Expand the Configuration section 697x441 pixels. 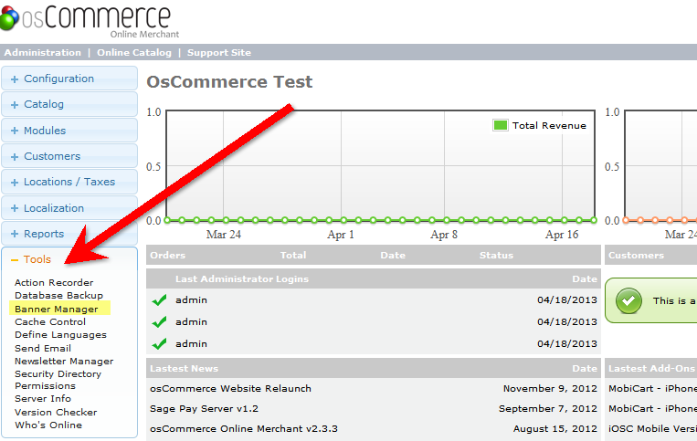coord(69,79)
